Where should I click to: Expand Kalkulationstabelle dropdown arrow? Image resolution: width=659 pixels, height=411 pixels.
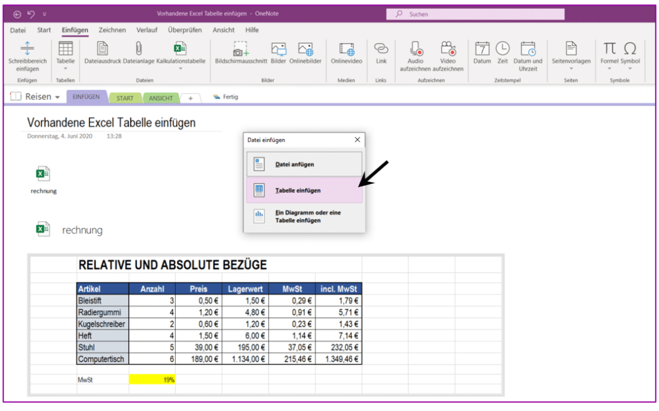tap(181, 68)
